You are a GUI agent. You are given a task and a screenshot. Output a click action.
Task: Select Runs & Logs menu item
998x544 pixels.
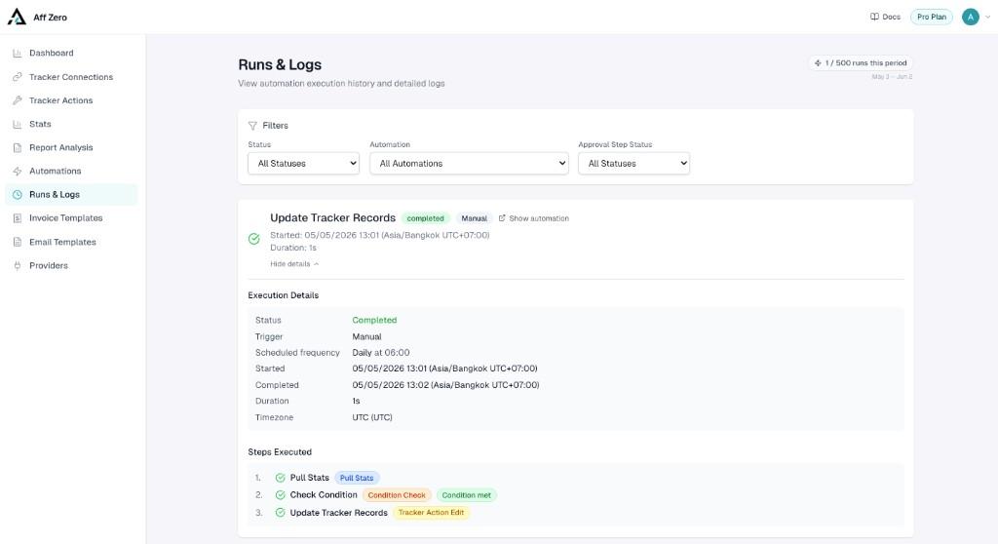[x=71, y=195]
